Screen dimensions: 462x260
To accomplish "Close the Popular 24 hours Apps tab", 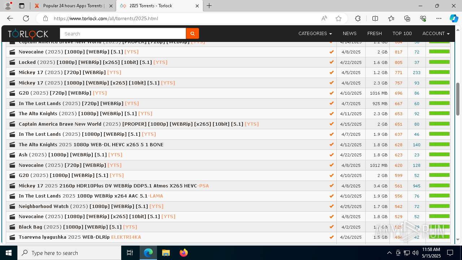I will tap(110, 6).
